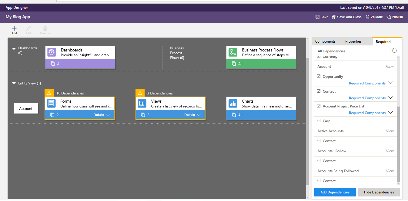This screenshot has width=408, height=201.
Task: Uncheck the Opportunity dependency checkbox
Action: coord(319,76)
